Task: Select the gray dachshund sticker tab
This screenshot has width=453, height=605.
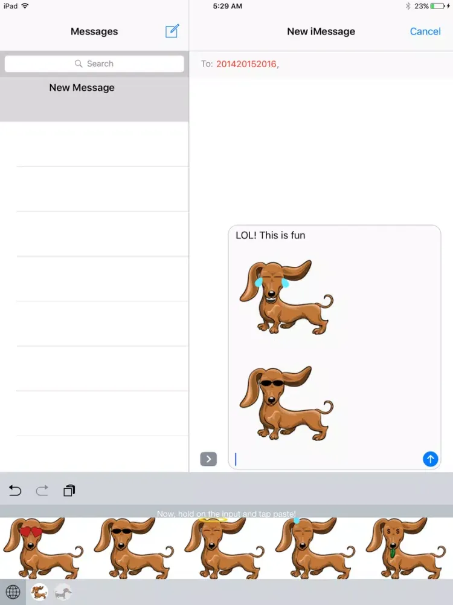Action: click(63, 592)
